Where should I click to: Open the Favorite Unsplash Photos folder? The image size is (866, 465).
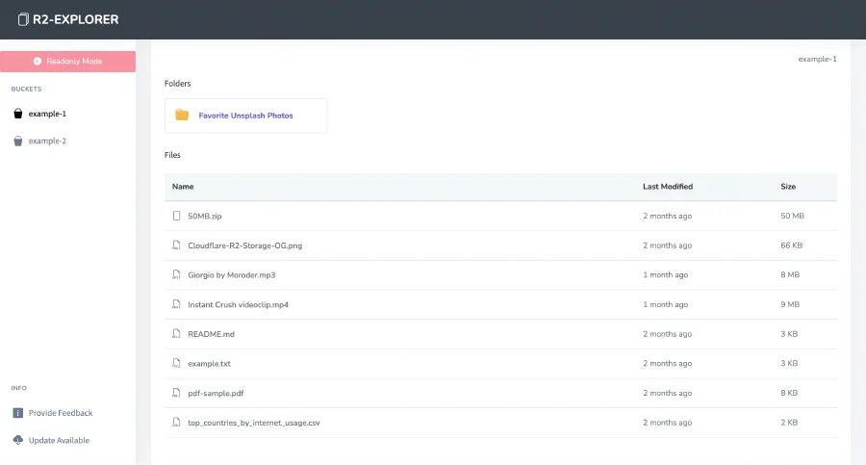click(x=245, y=116)
